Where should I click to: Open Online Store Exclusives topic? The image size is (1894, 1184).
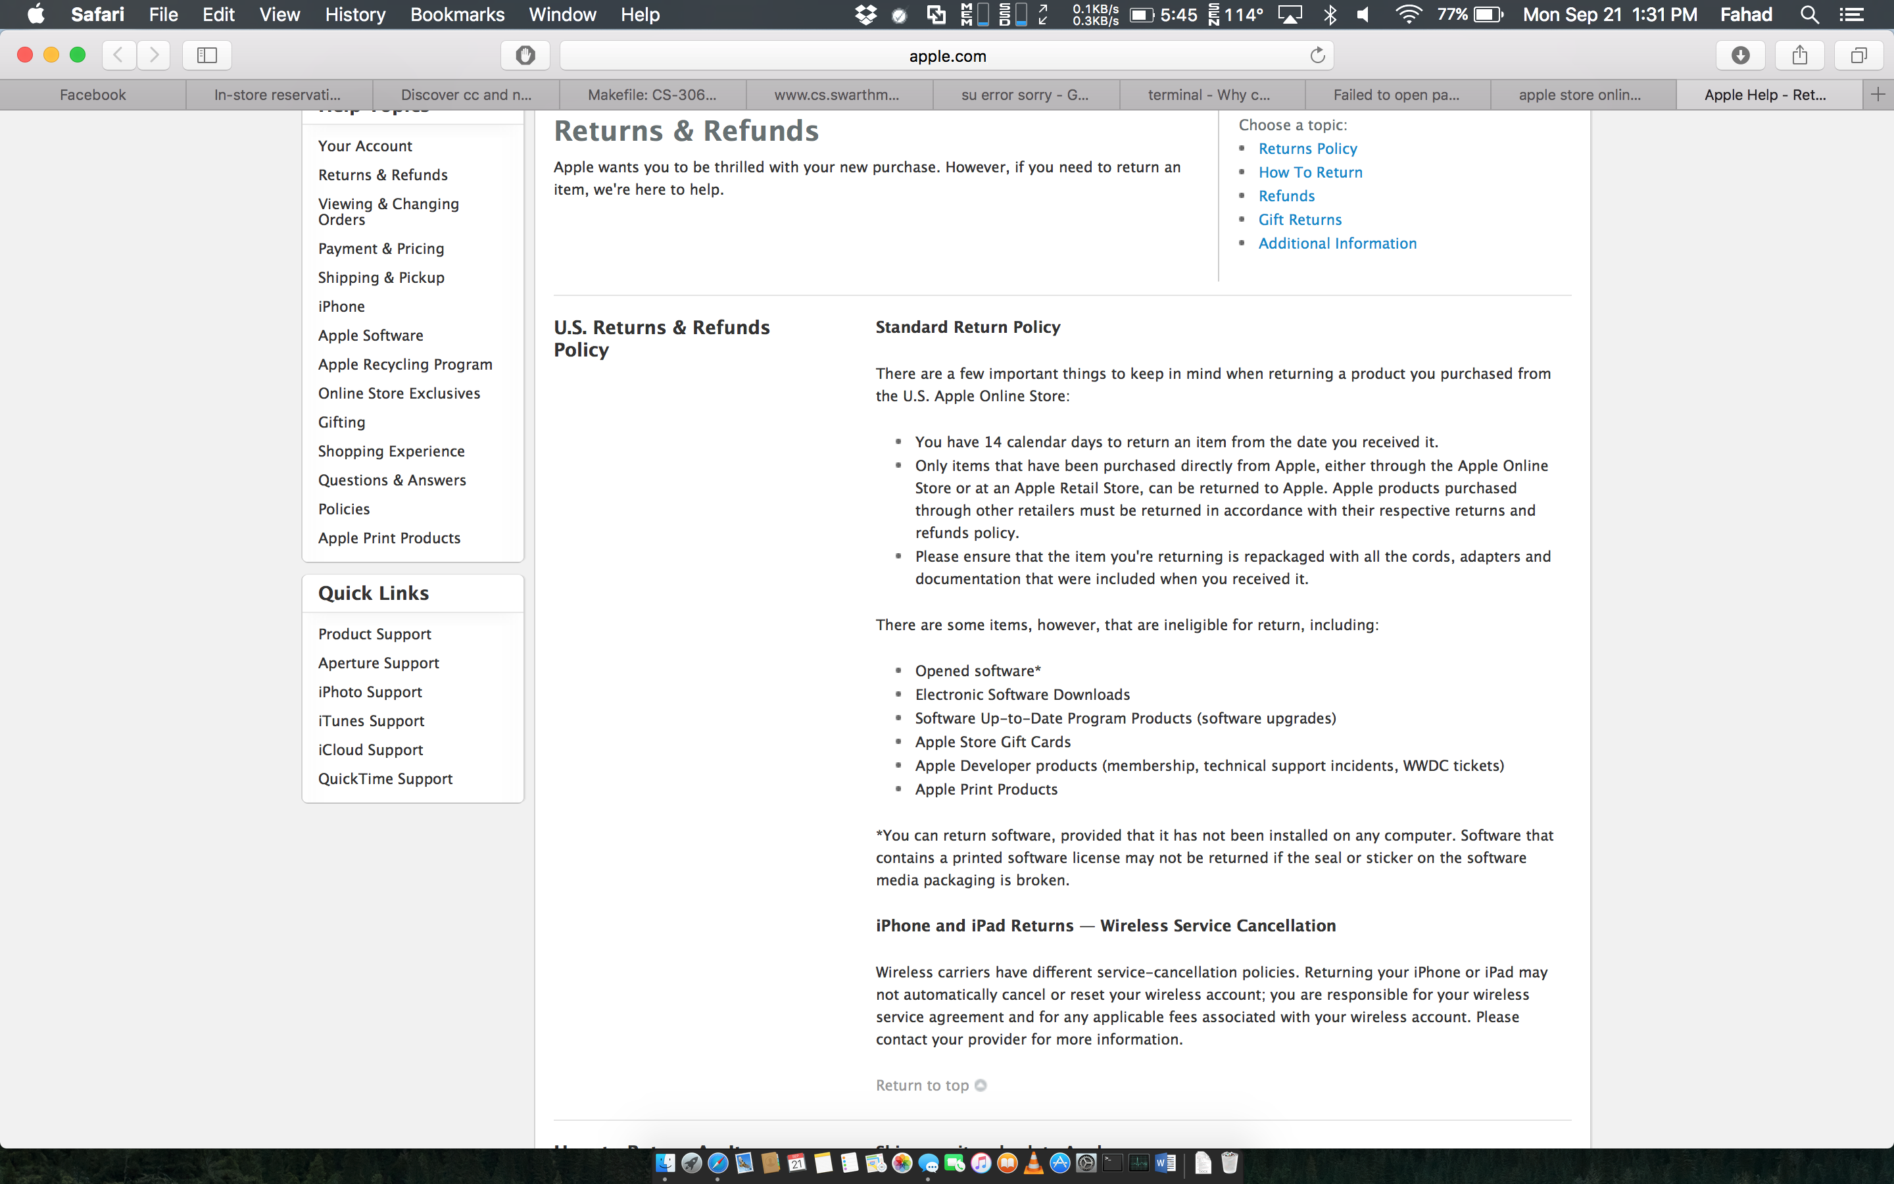(399, 393)
